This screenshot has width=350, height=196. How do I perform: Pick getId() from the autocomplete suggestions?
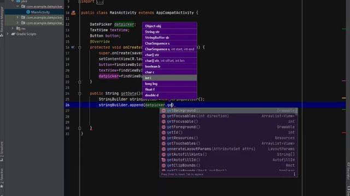pos(227,132)
